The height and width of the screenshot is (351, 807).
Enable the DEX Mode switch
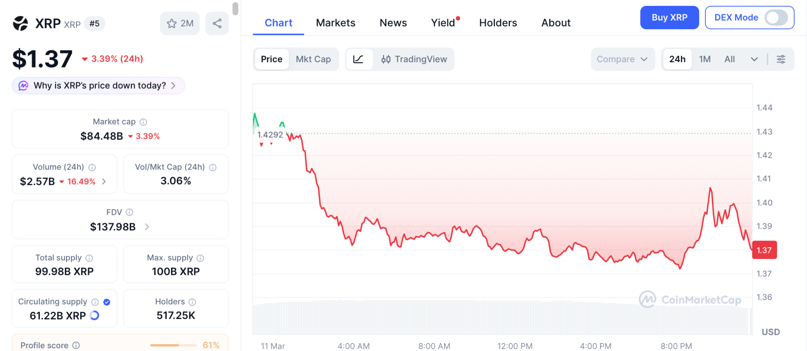[x=775, y=18]
